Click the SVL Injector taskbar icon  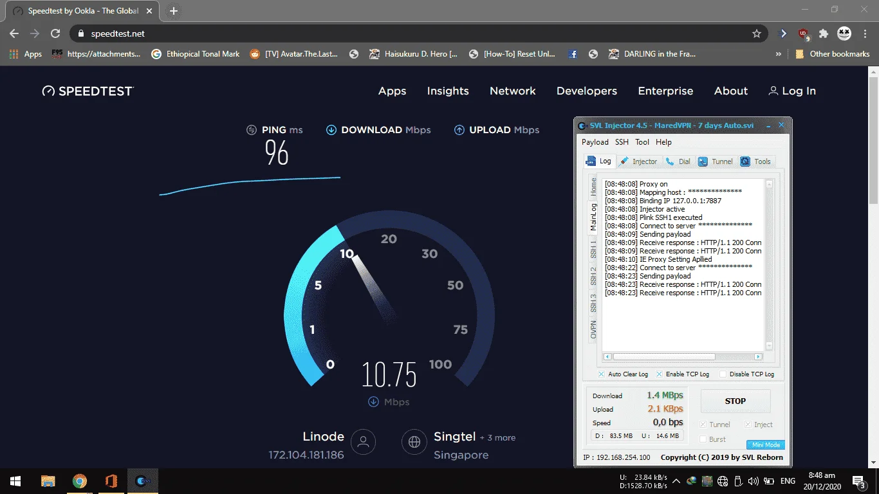[x=142, y=481]
